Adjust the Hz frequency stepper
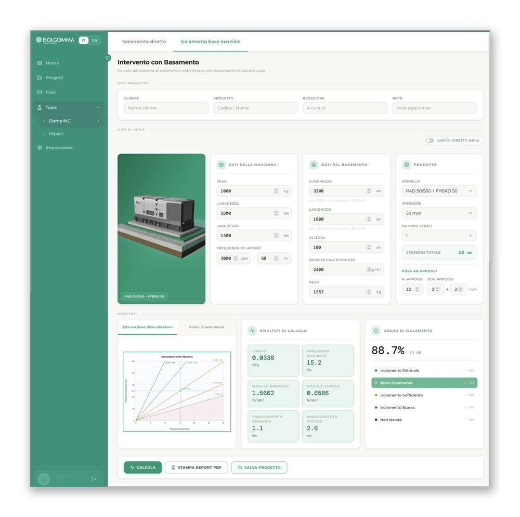520x517 pixels. [x=276, y=258]
